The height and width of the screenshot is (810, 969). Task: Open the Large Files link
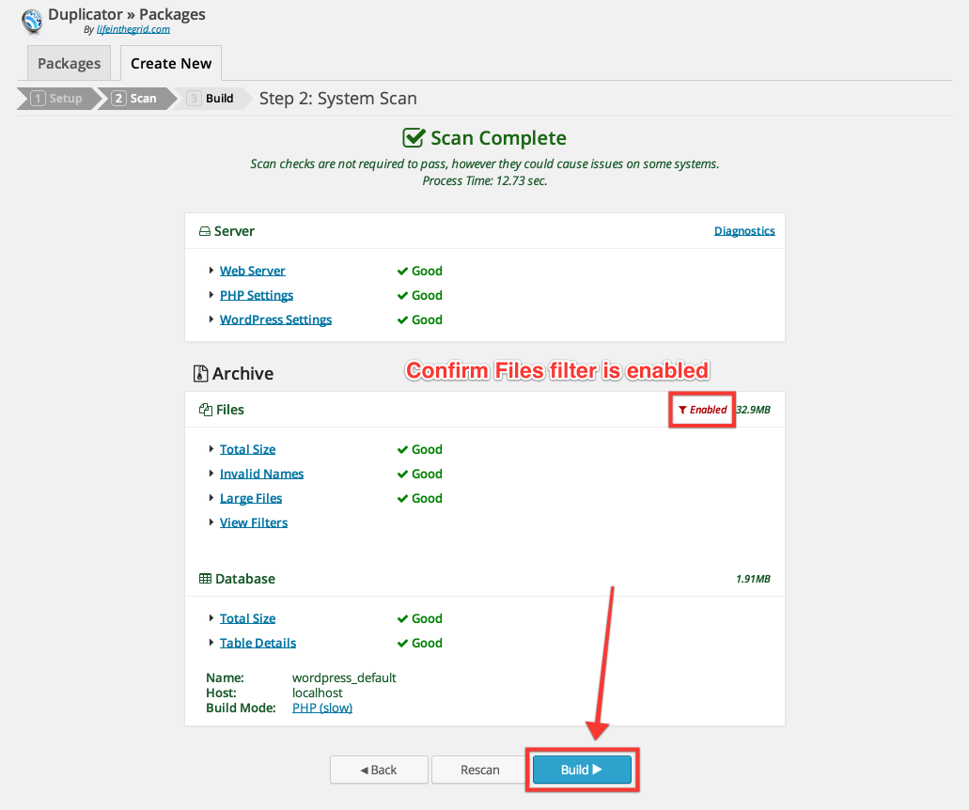tap(251, 498)
